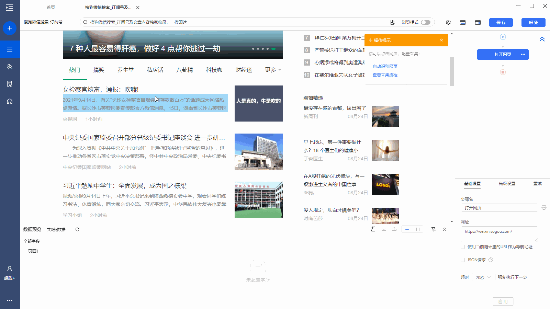Expand the 更多 category dropdown

click(x=273, y=70)
